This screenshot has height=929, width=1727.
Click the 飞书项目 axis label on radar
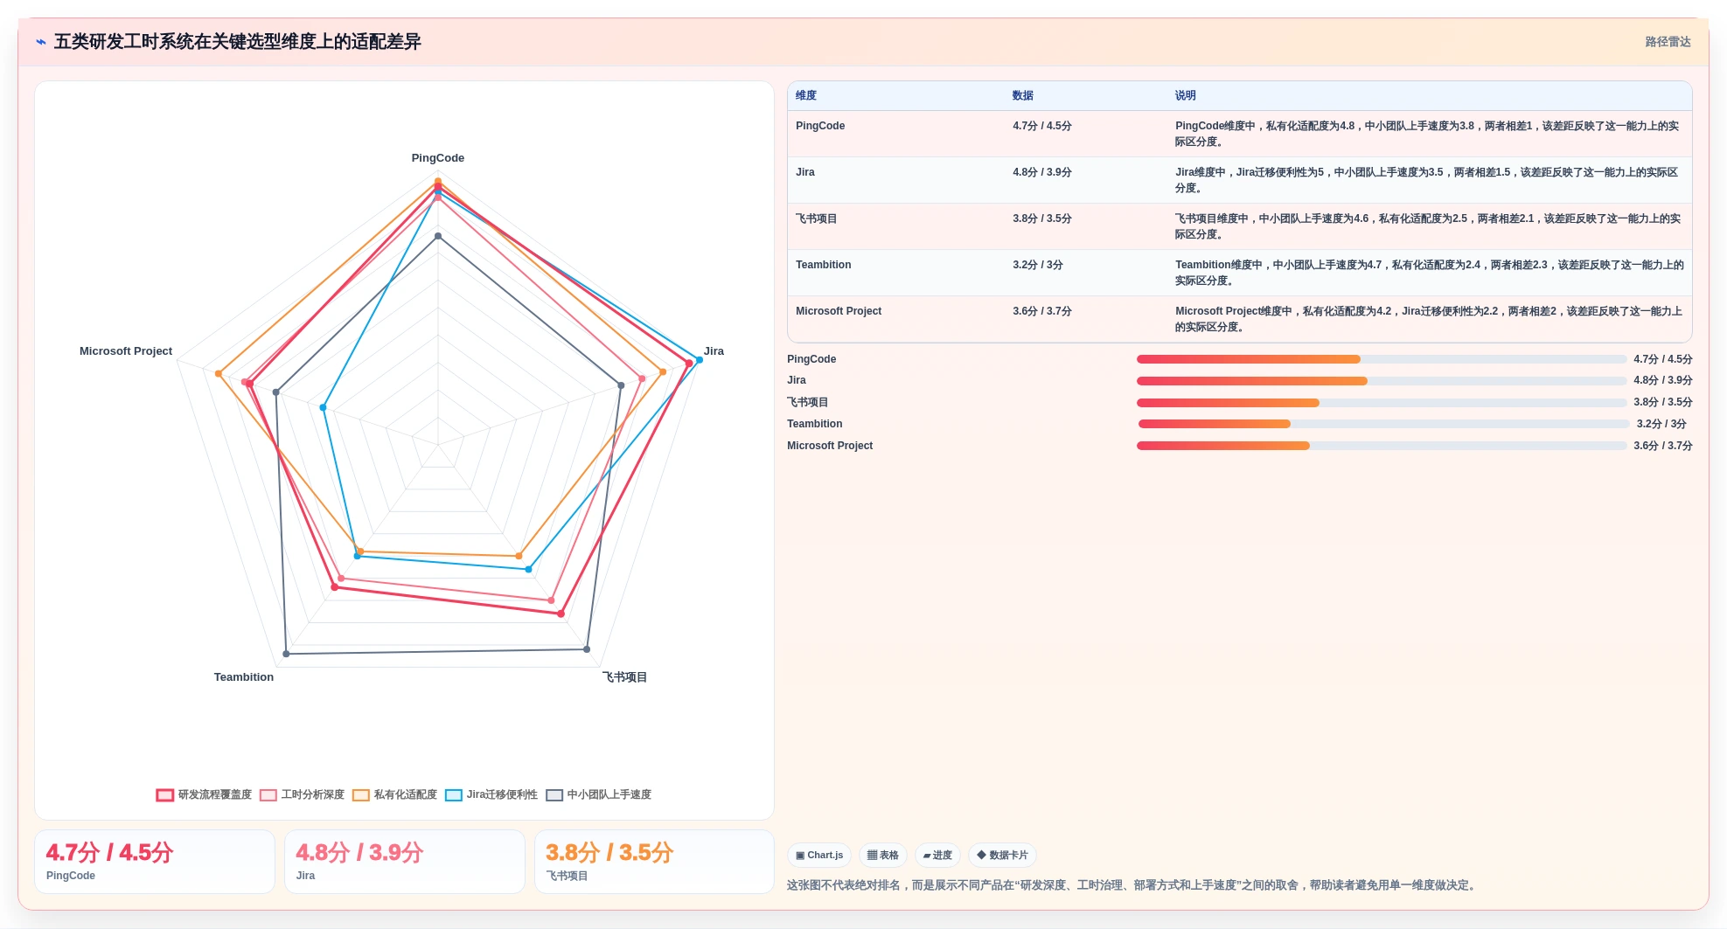click(624, 677)
